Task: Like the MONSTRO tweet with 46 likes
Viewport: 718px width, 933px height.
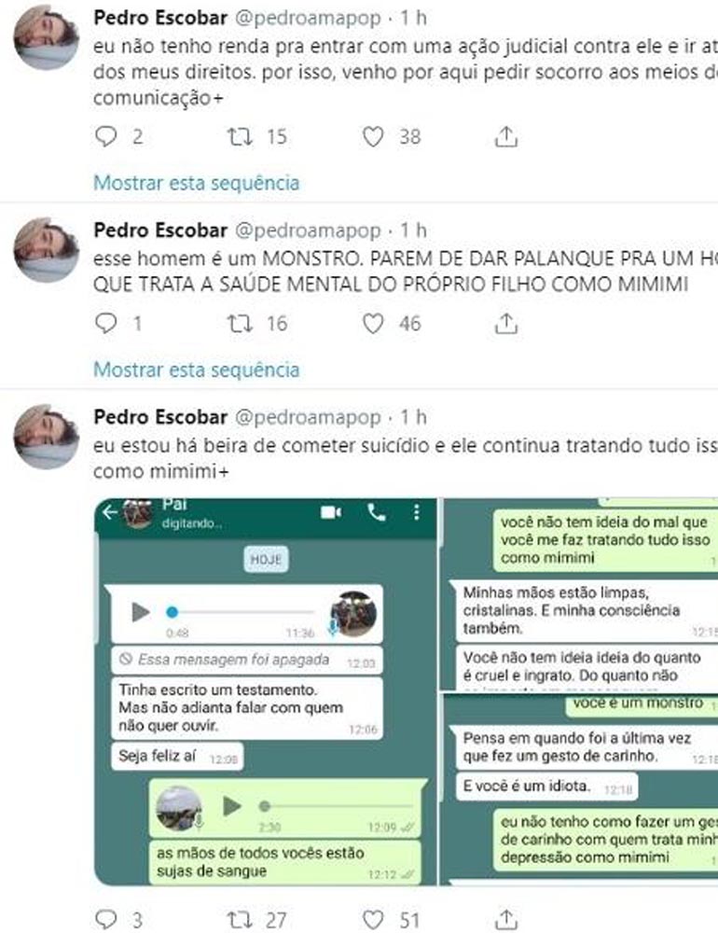Action: pyautogui.click(x=373, y=324)
